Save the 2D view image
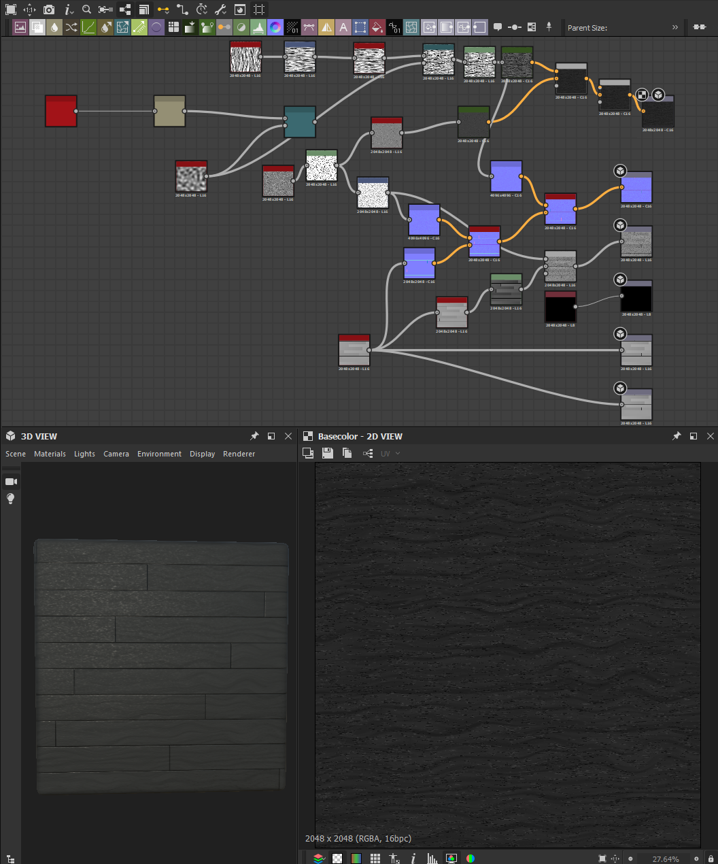718x864 pixels. [x=327, y=453]
